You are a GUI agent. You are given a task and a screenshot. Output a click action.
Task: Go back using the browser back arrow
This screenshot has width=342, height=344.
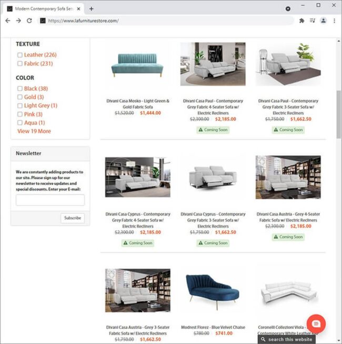pyautogui.click(x=8, y=21)
